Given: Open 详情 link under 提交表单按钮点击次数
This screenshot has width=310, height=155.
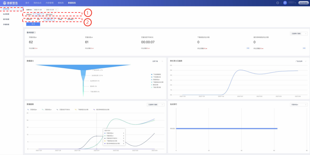Looking at the screenshot, I should point(304,48).
